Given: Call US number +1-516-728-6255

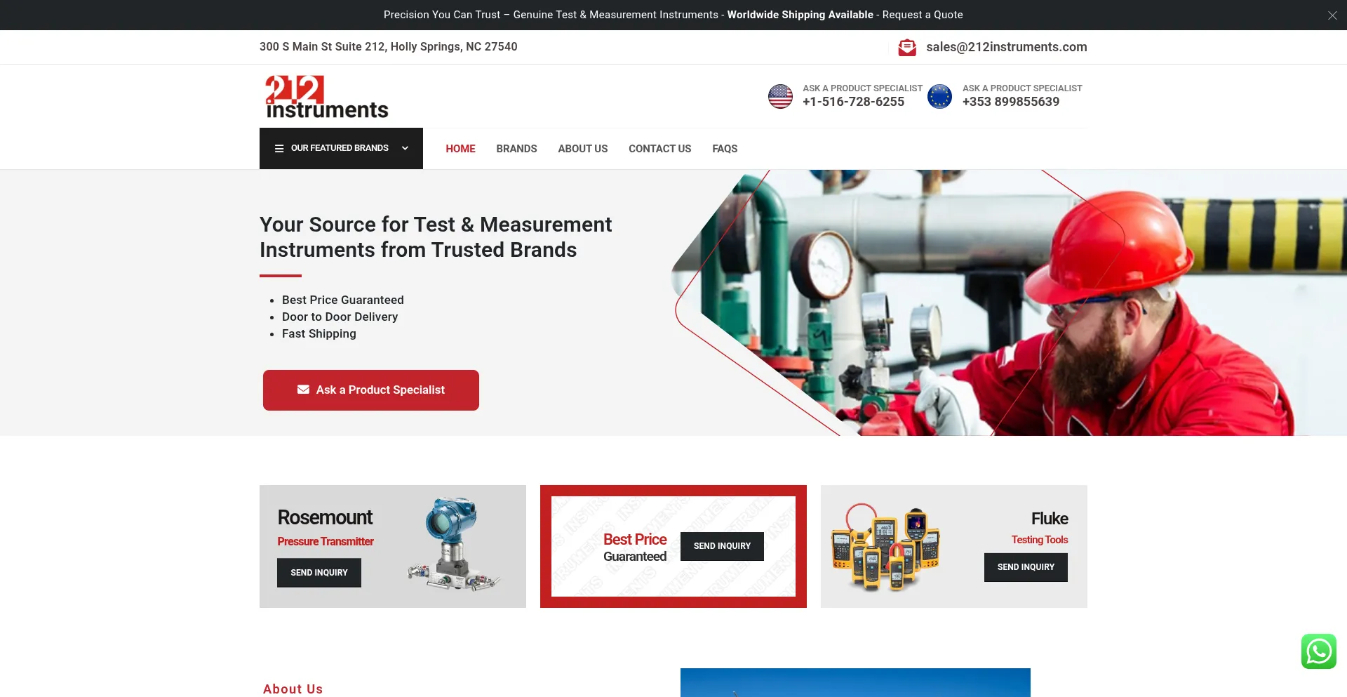Looking at the screenshot, I should (x=853, y=102).
